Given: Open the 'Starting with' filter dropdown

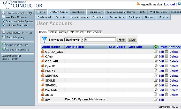Looking at the screenshot, I should tap(74, 40).
